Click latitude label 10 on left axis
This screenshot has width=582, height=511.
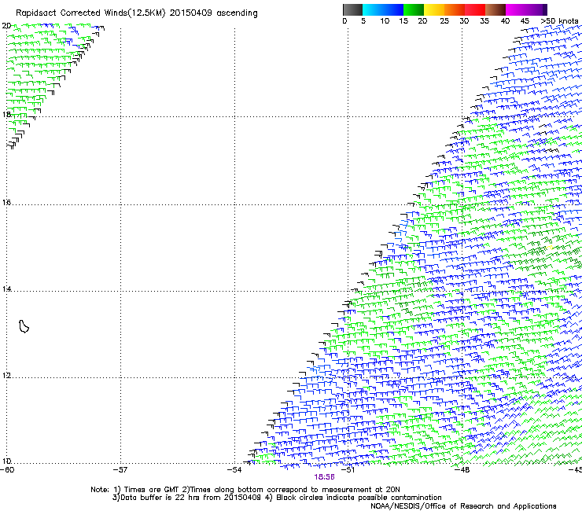click(6, 461)
